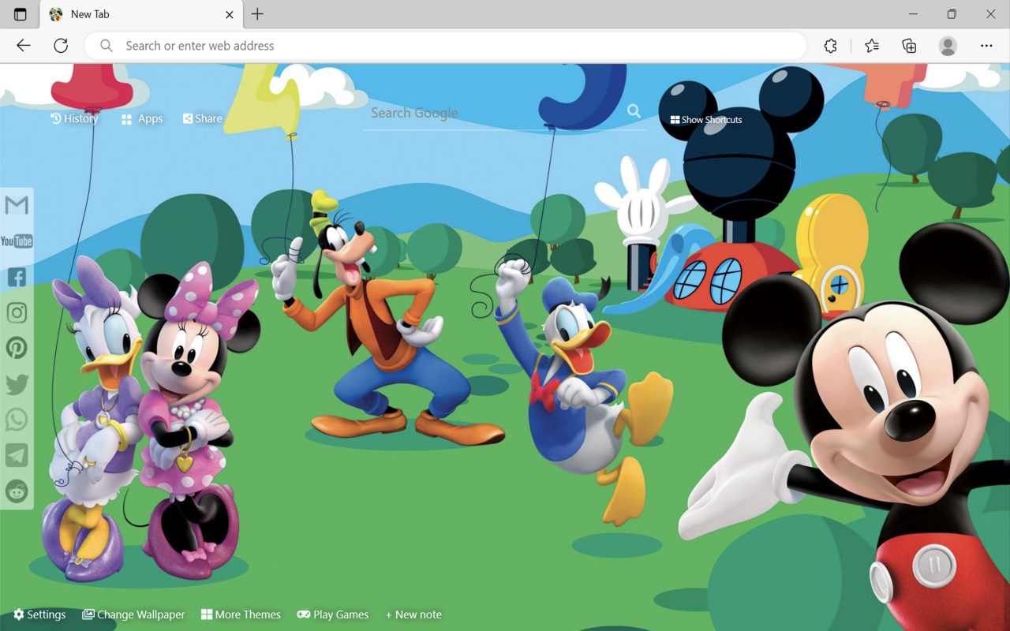This screenshot has height=631, width=1010.
Task: Open Instagram from the sidebar
Action: 17,312
